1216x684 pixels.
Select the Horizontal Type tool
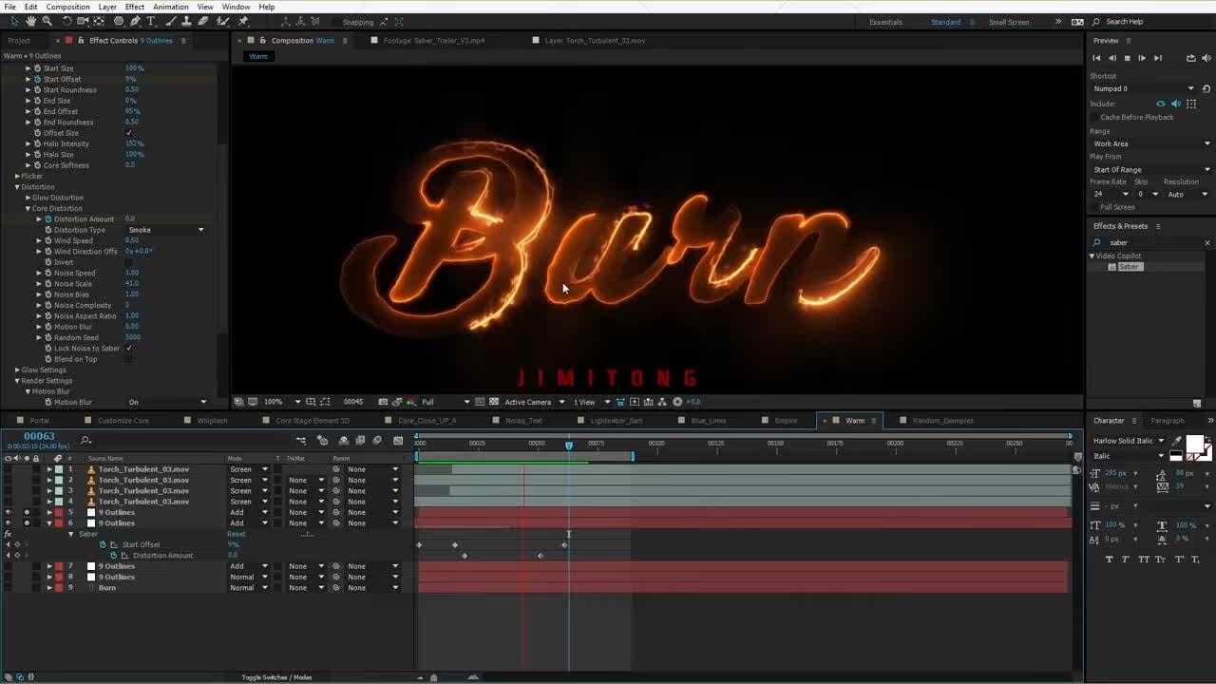click(x=151, y=21)
